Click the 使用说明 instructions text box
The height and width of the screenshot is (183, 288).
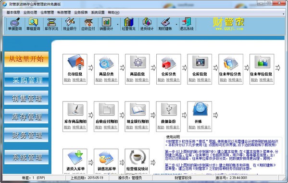click(223, 155)
